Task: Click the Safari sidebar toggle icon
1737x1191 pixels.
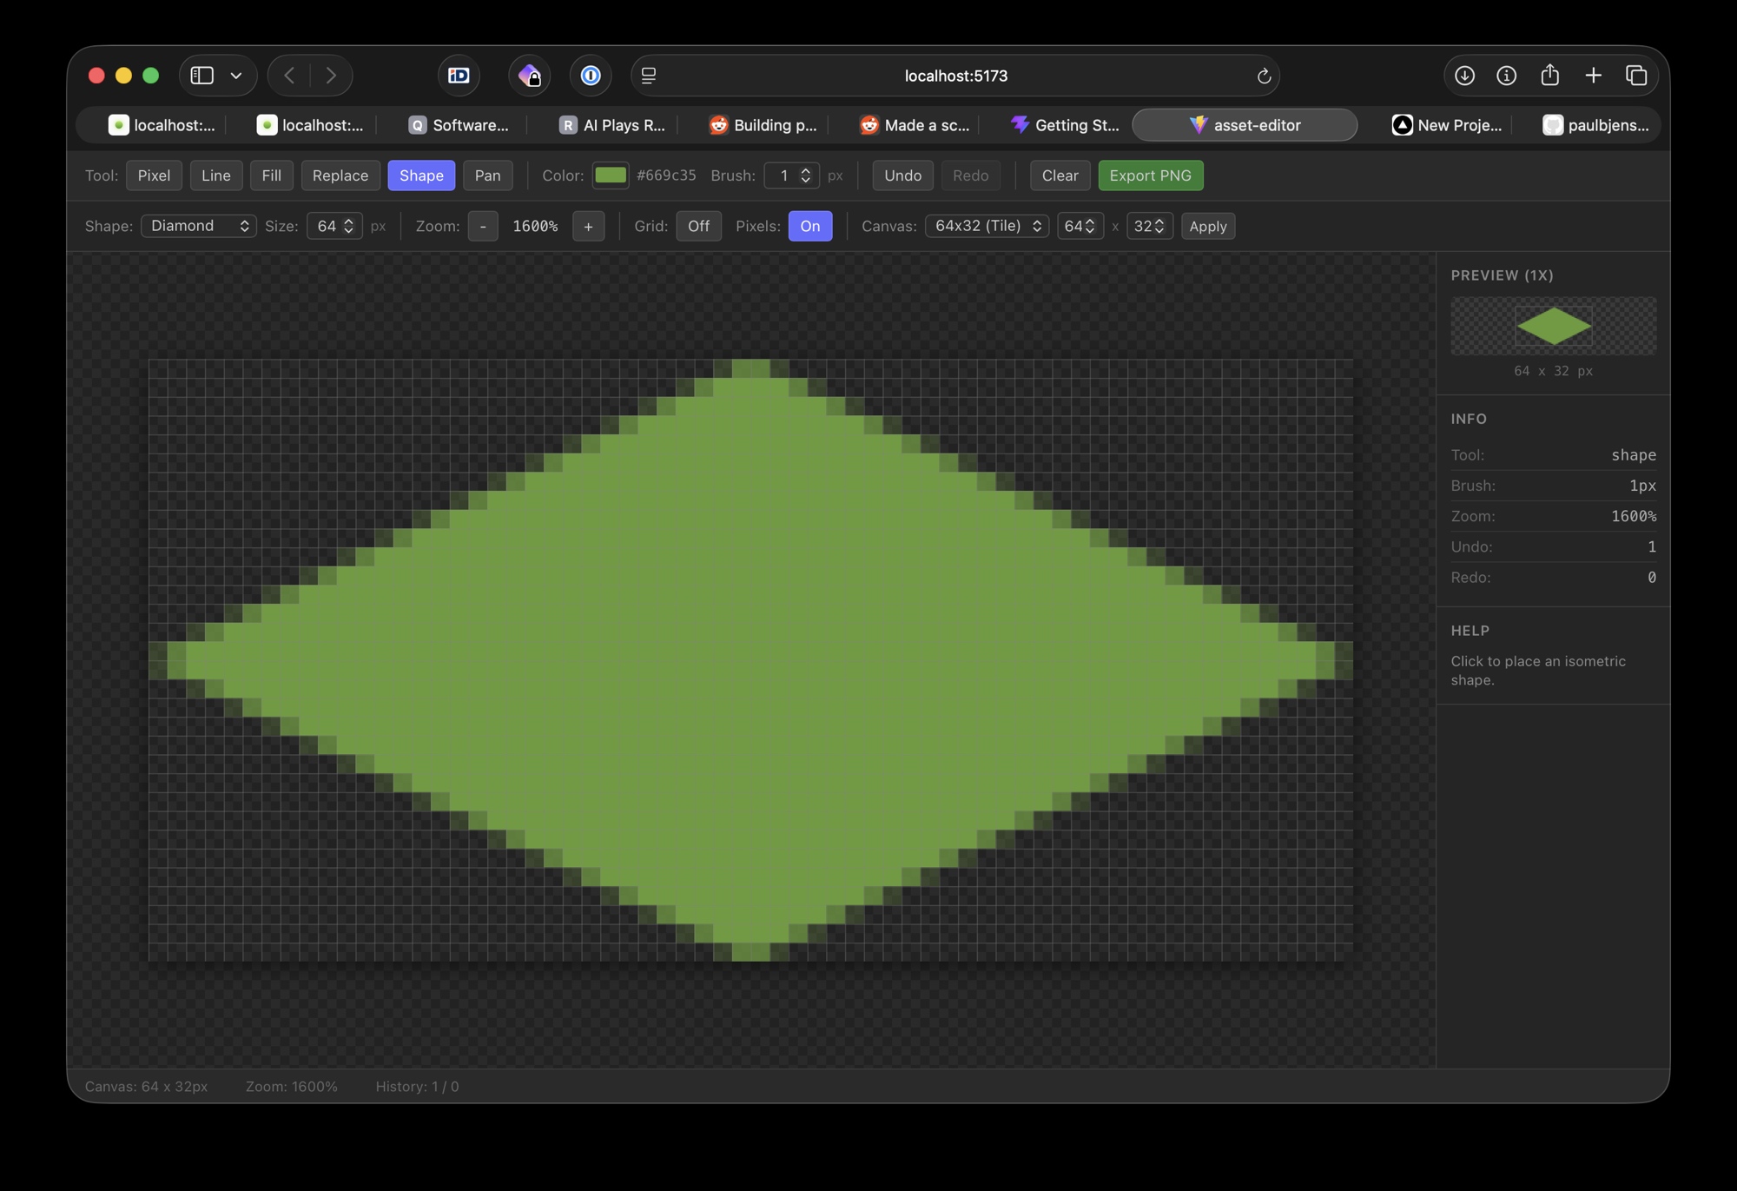Action: 201,76
